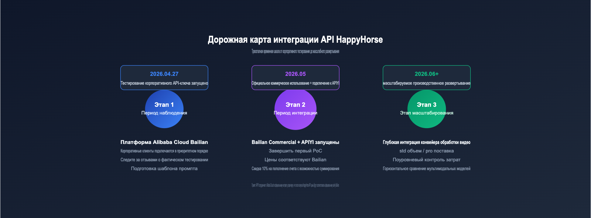591x218 pixels.
Task: Click the heading "Bailian Commercial + APIYI запущены"
Action: click(x=295, y=142)
